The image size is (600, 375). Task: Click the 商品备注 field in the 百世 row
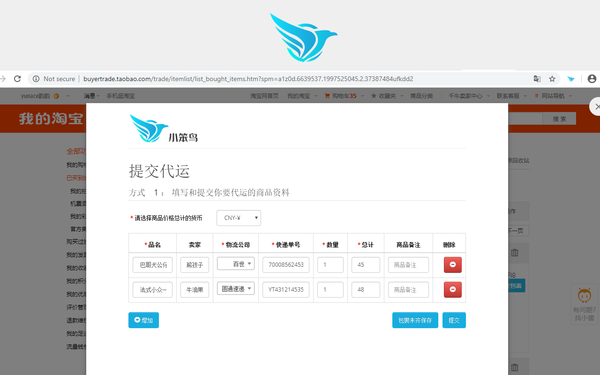[x=408, y=265]
